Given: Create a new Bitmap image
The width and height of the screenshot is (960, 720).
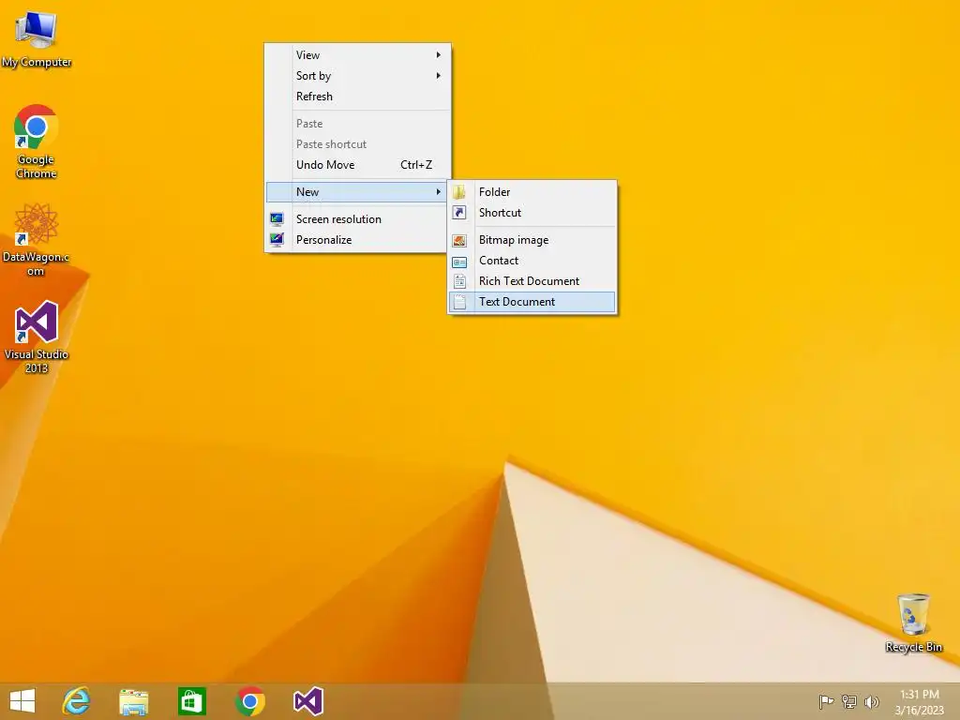Looking at the screenshot, I should [x=532, y=240].
